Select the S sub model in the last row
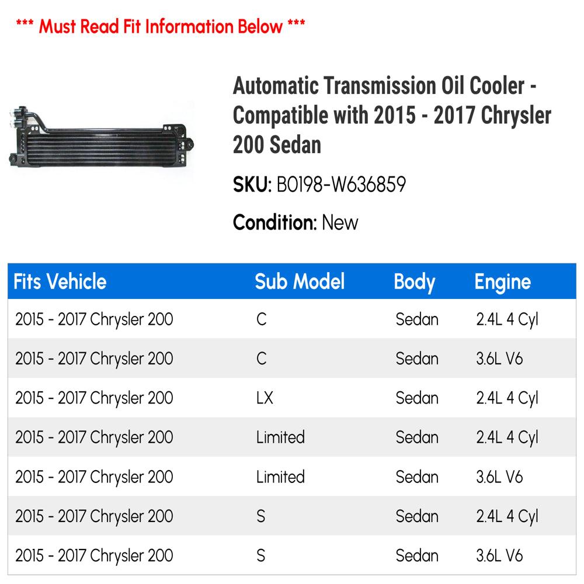The image size is (584, 584). coord(261,555)
